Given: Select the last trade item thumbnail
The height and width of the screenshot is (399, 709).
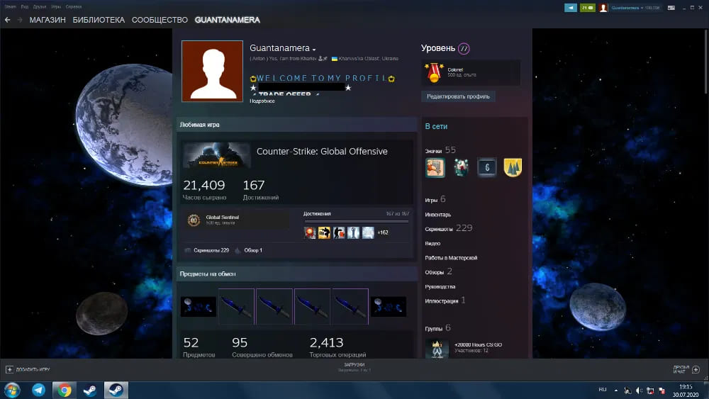Looking at the screenshot, I should (388, 306).
